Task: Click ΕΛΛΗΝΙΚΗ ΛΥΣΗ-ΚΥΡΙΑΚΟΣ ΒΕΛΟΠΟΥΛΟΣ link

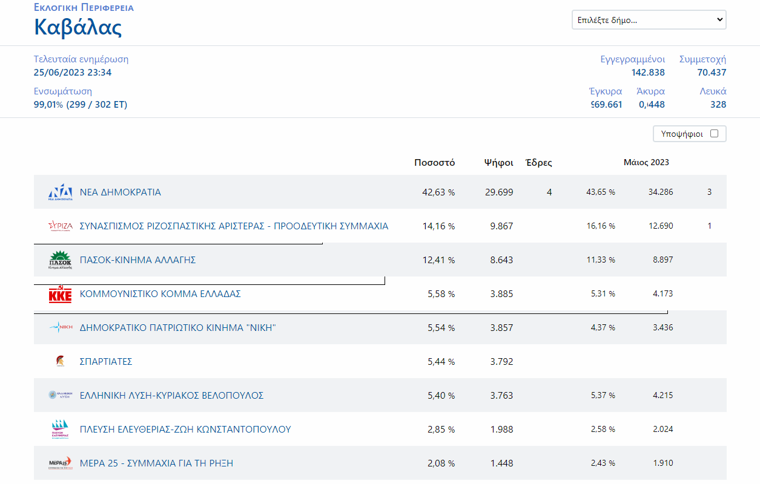Action: click(171, 396)
